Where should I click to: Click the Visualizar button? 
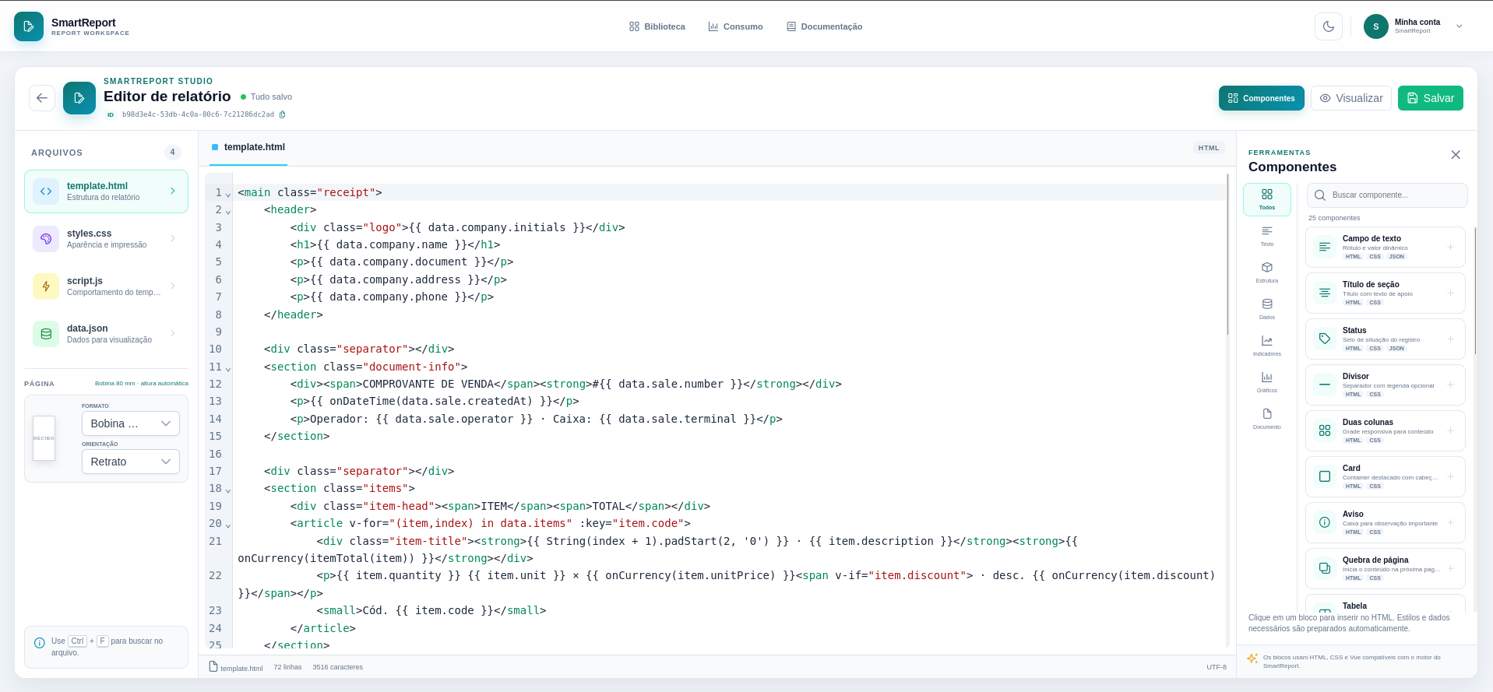pyautogui.click(x=1351, y=98)
